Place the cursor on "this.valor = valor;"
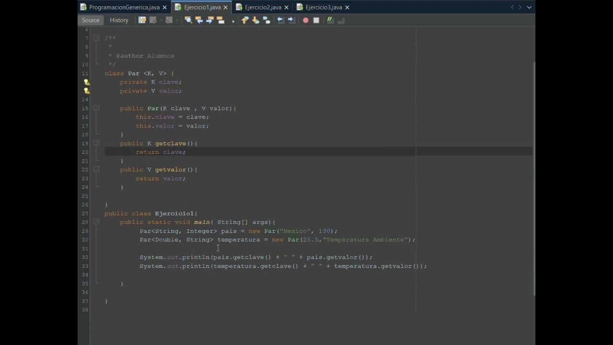613x345 pixels. [172, 126]
